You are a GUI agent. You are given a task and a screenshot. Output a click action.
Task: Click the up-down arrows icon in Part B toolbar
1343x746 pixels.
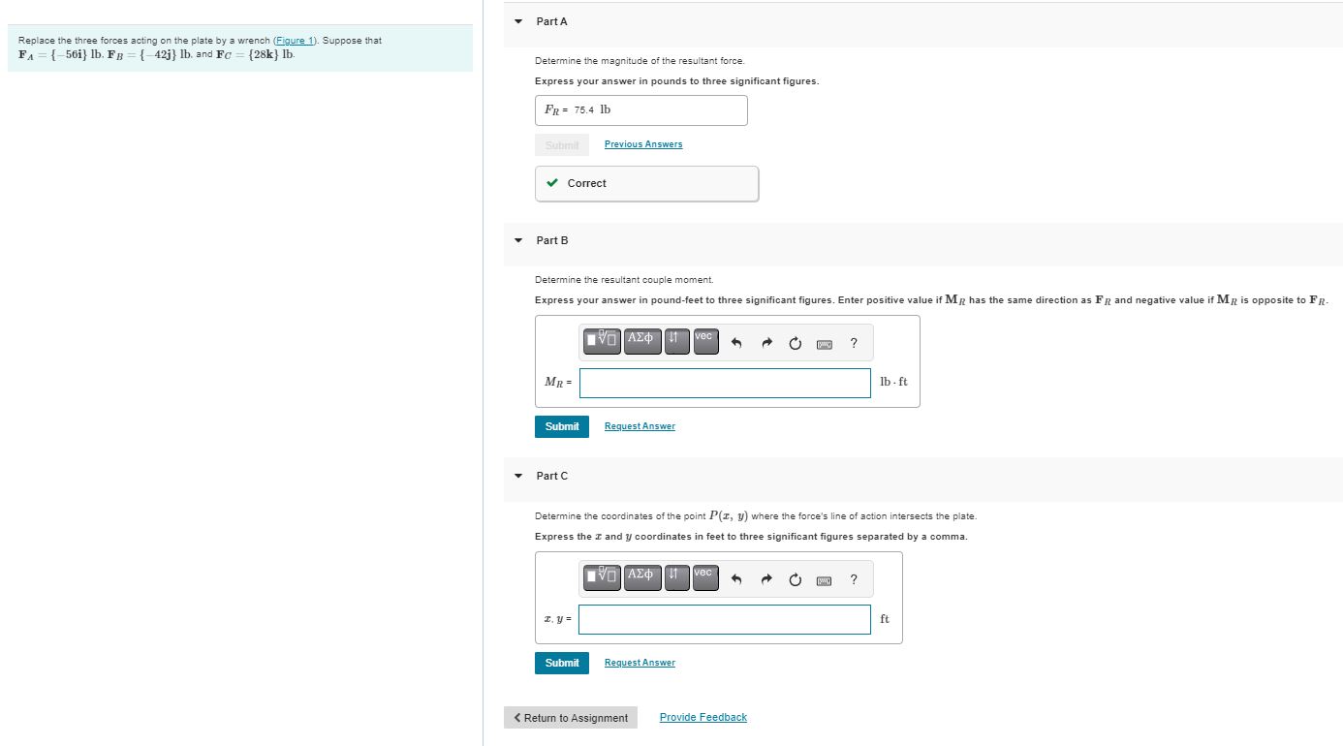(677, 341)
